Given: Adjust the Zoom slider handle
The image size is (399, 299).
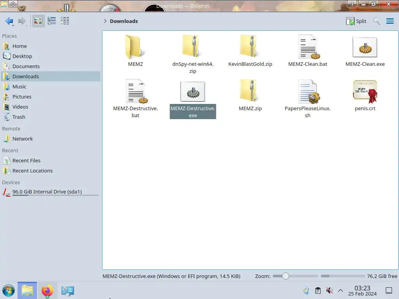Looking at the screenshot, I should coord(286,276).
